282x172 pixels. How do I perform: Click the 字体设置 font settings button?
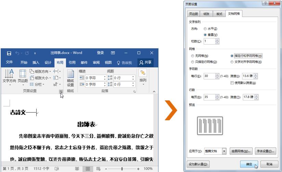[265, 151]
